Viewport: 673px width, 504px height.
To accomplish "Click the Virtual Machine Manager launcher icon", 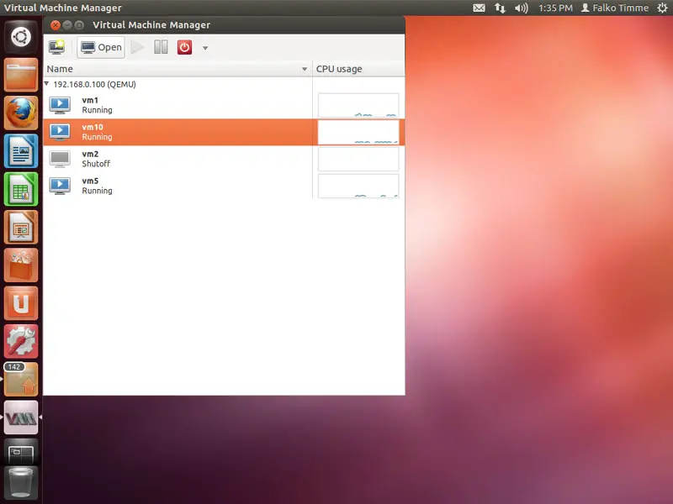I will tap(21, 417).
